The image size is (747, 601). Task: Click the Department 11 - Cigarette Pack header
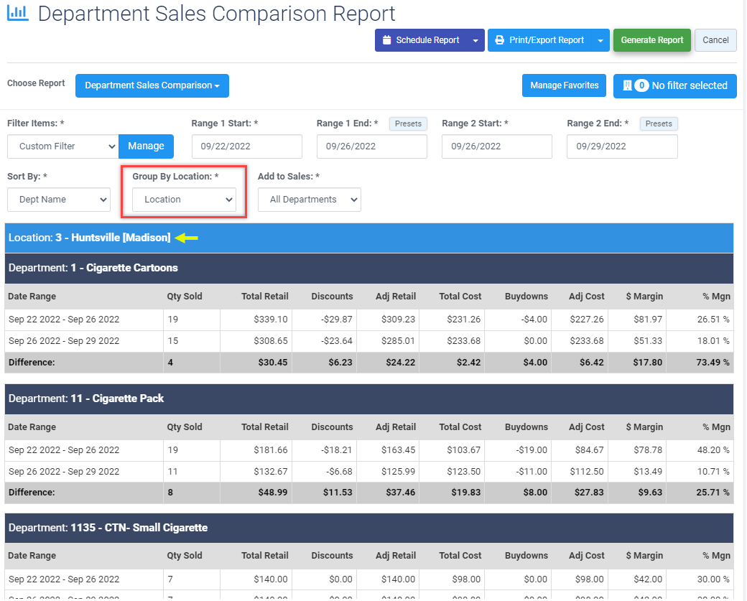pos(369,399)
